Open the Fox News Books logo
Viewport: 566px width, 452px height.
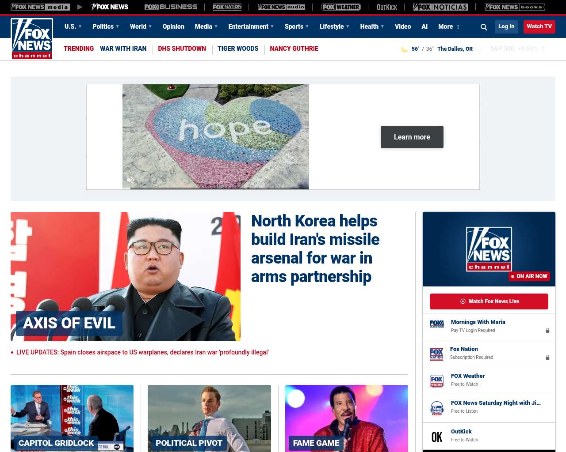(515, 7)
